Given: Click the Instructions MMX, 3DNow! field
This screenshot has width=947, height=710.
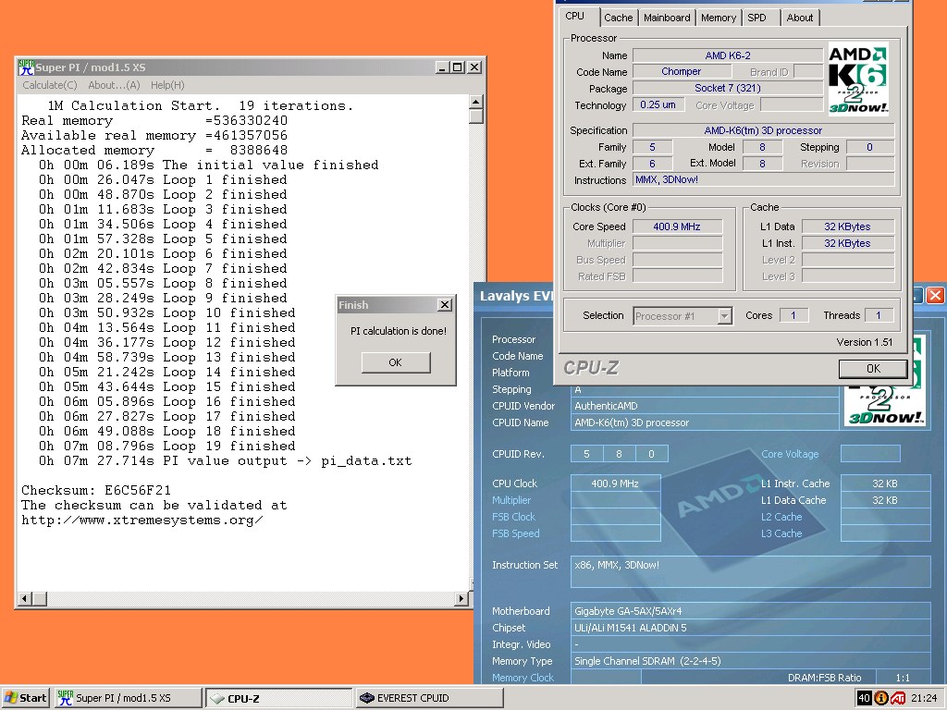Looking at the screenshot, I should click(x=763, y=179).
